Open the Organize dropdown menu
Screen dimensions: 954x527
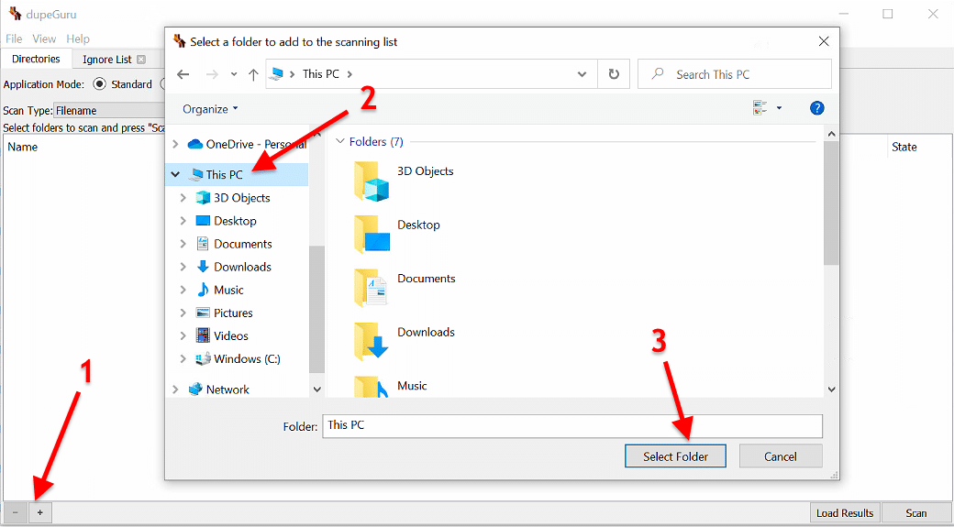click(210, 109)
